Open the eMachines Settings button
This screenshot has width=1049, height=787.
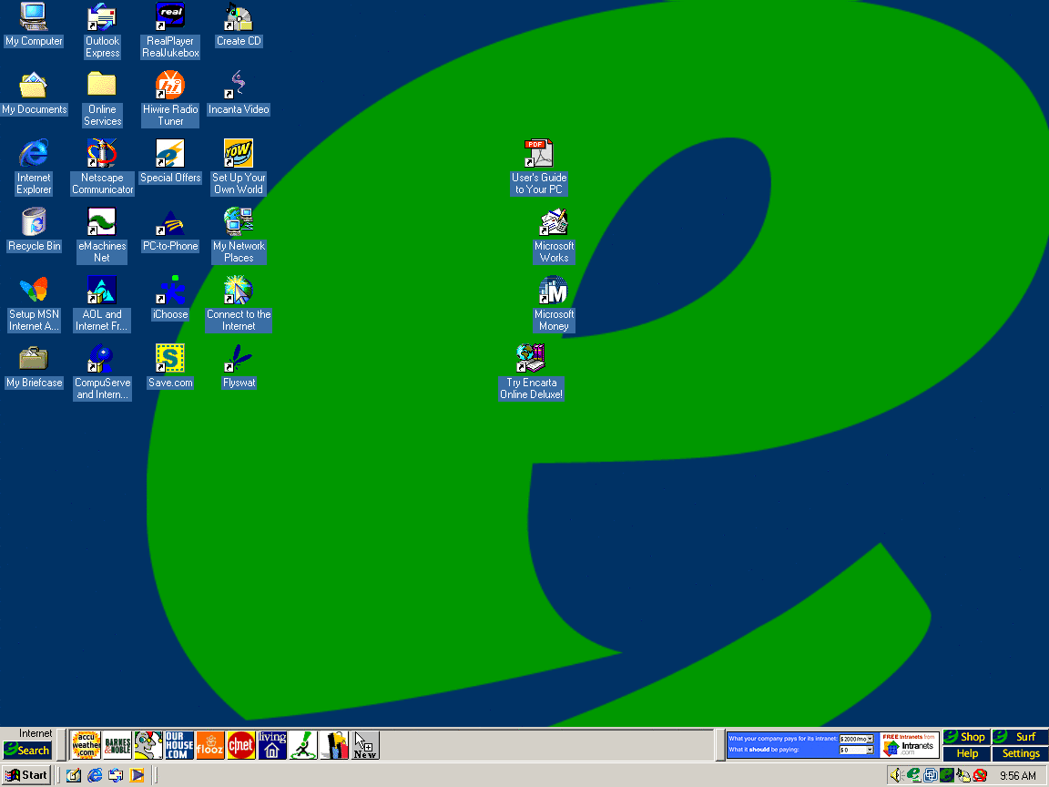click(1021, 753)
